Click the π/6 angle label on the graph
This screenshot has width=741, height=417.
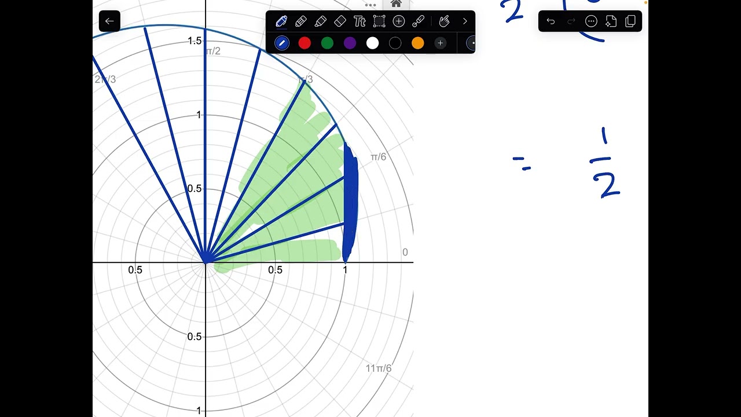[378, 157]
